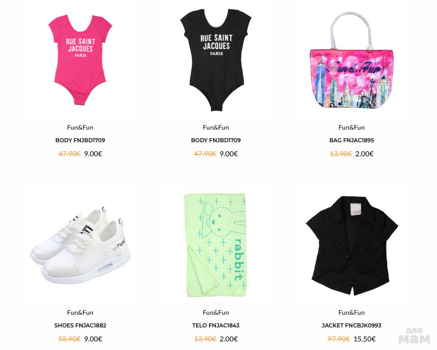Viewport: 437px width, 350px height.
Task: View the white sneakers product photo
Action: 80,245
